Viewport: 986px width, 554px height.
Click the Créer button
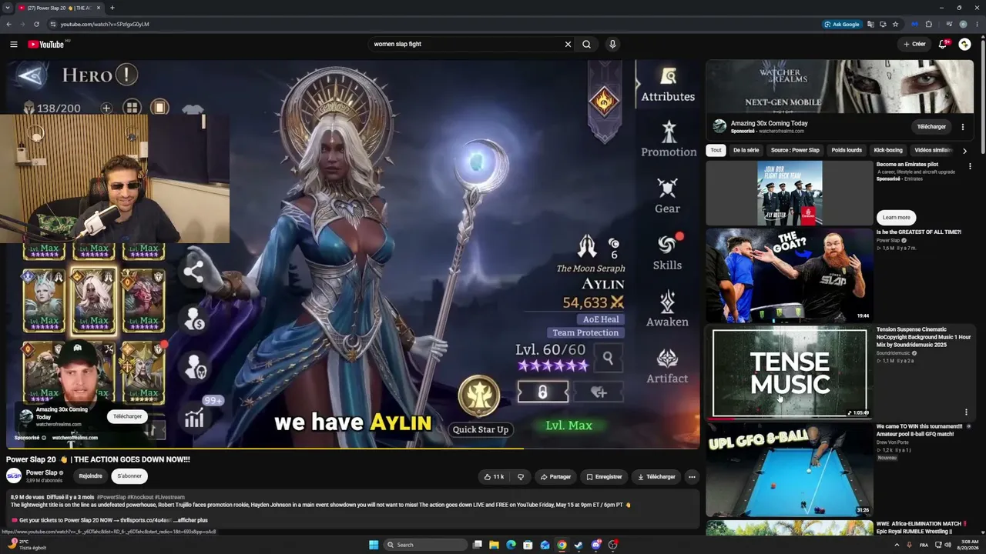(914, 44)
